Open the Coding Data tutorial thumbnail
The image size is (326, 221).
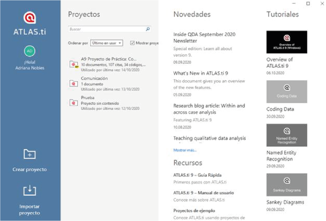click(287, 91)
